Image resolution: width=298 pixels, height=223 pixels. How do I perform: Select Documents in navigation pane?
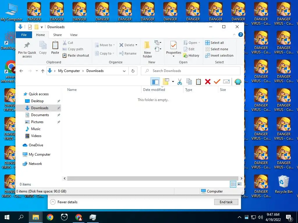pos(40,115)
